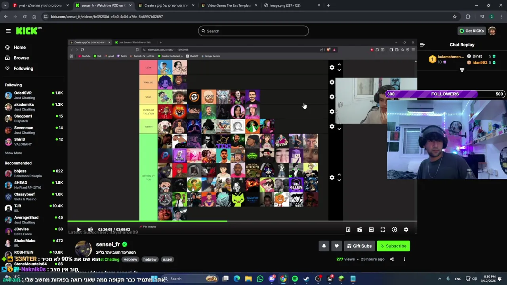This screenshot has height=285, width=507.
Task: Toggle the notification bell
Action: click(x=324, y=246)
